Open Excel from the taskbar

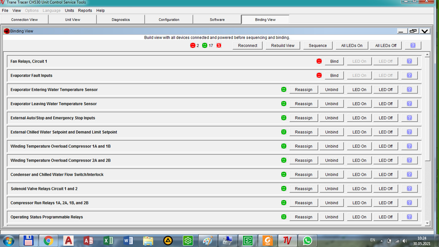108,241
